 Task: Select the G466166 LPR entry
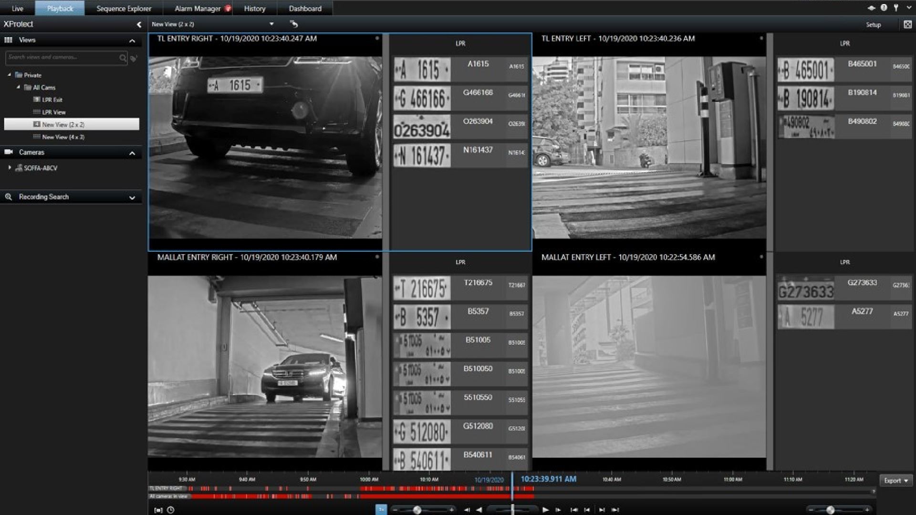point(460,98)
